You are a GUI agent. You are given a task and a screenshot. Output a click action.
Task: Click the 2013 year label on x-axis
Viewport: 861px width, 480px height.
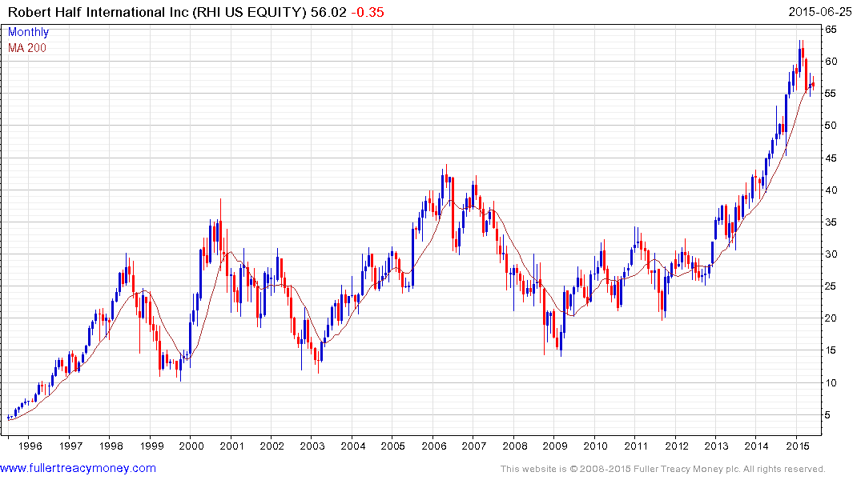[717, 446]
